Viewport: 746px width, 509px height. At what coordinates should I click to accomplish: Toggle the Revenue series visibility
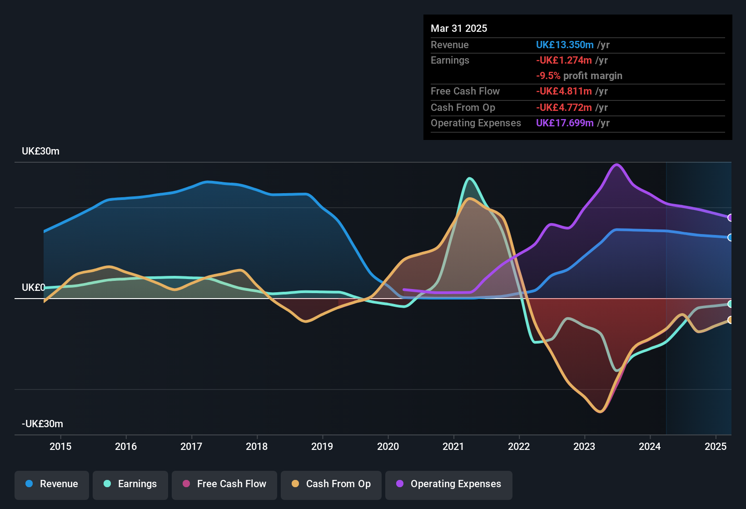coord(51,484)
